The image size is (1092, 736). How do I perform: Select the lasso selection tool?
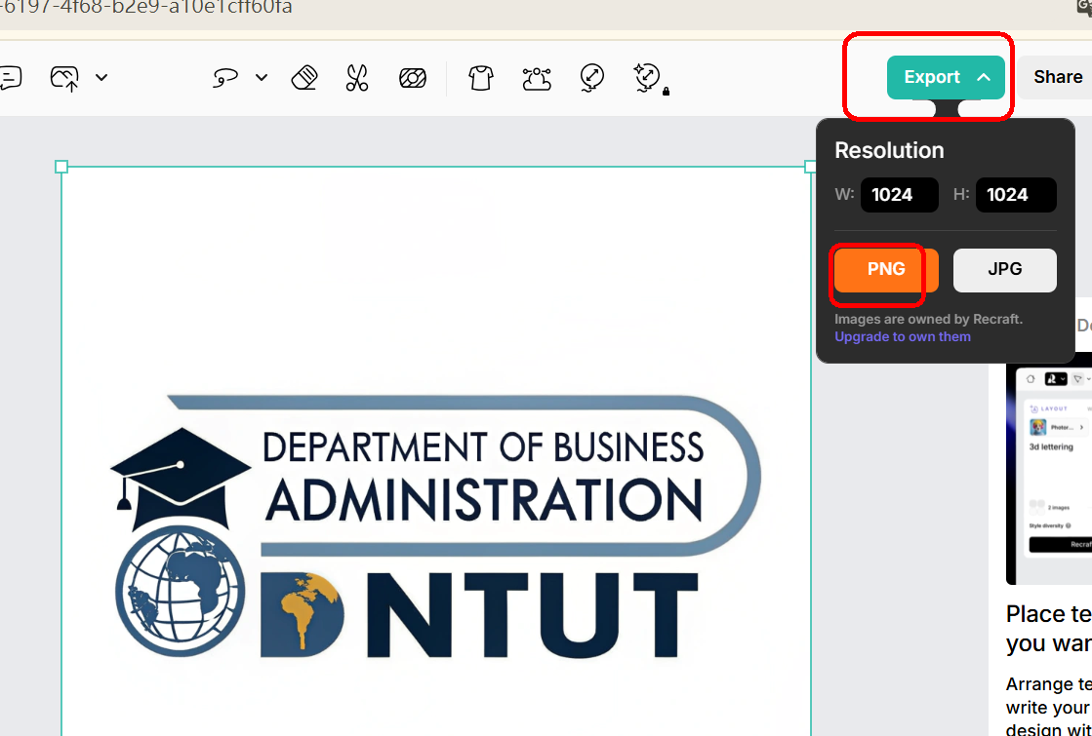click(225, 77)
